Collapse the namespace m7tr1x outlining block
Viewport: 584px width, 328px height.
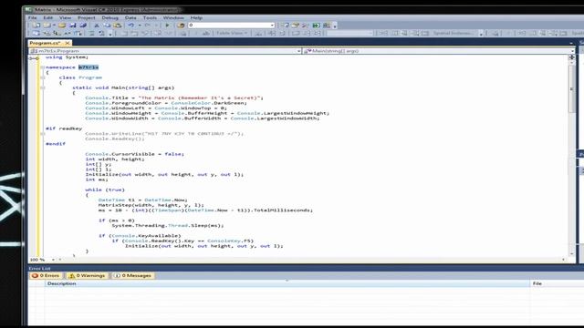point(42,67)
